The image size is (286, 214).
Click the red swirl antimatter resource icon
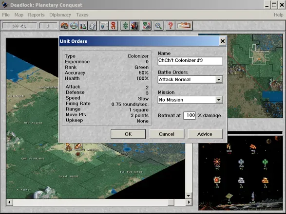click(x=217, y=180)
